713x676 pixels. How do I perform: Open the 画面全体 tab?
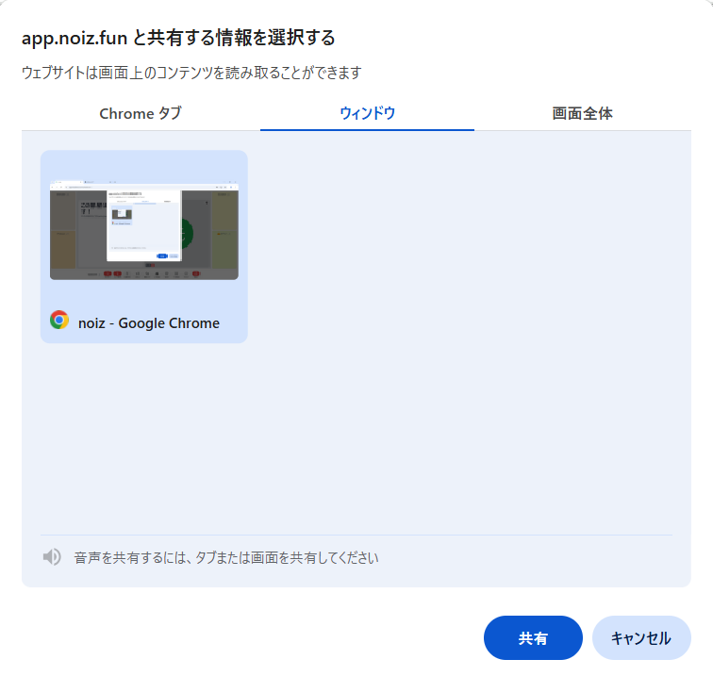pyautogui.click(x=582, y=113)
